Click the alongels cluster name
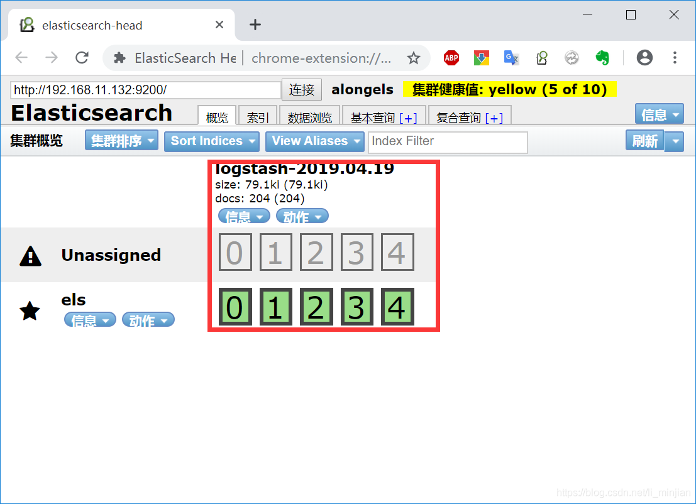The height and width of the screenshot is (504, 696). 362,90
